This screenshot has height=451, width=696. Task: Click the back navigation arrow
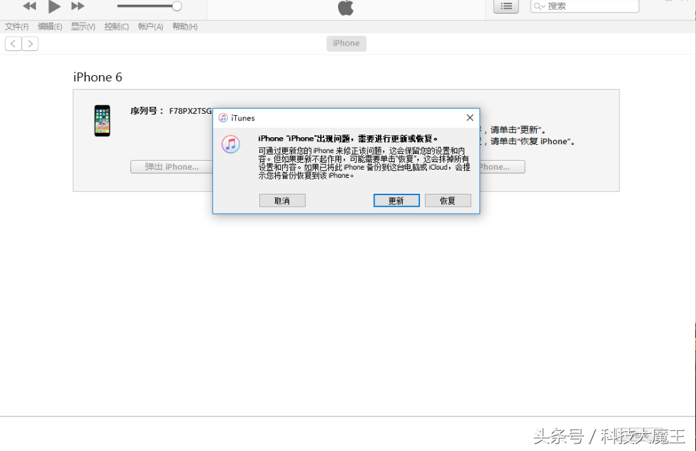pyautogui.click(x=13, y=43)
